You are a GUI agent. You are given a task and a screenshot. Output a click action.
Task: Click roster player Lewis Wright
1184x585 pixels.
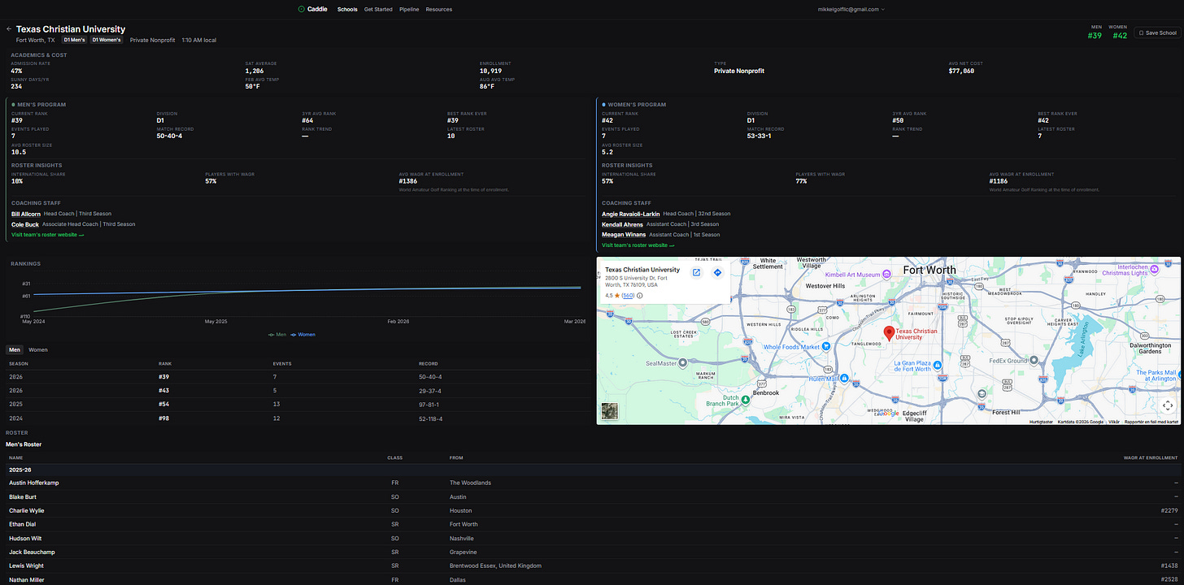[x=27, y=565]
